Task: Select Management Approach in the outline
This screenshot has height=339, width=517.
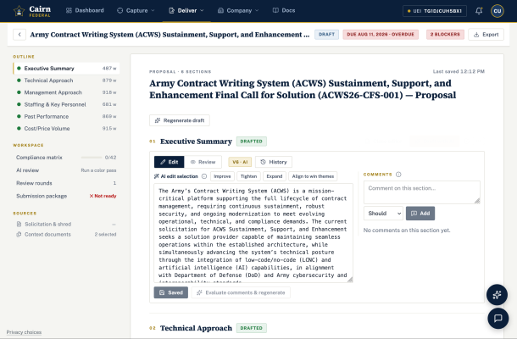Action: [66, 92]
